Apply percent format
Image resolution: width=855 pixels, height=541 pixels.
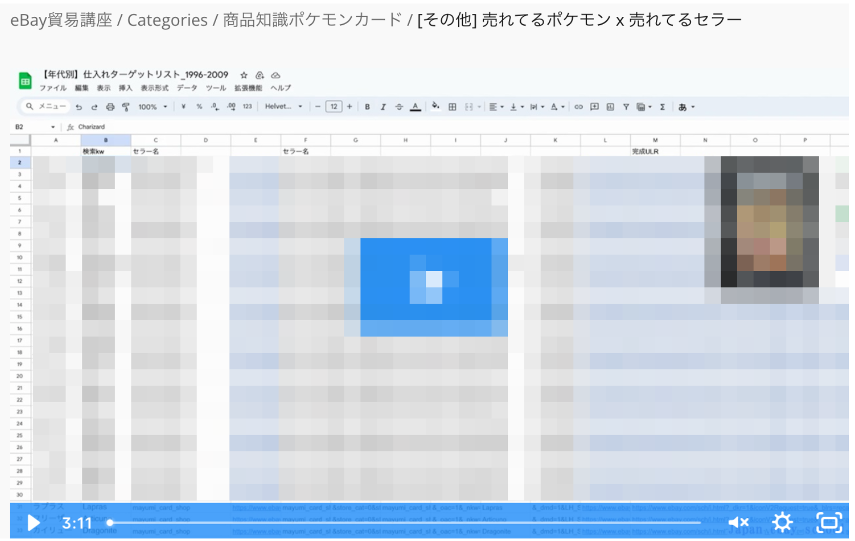tap(199, 107)
